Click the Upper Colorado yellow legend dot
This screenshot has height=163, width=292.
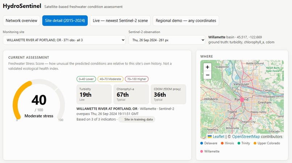point(255,143)
